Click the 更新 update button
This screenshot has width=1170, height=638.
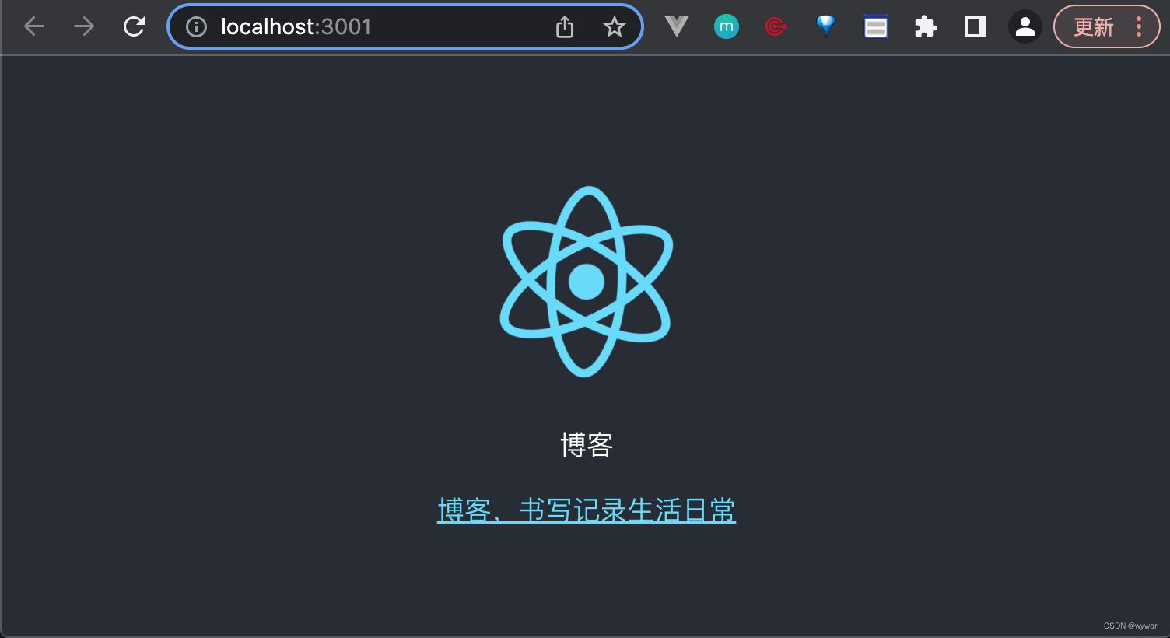click(x=1093, y=27)
